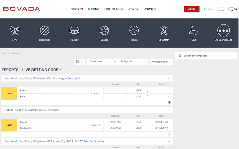Open the calendar date filter

79,62
